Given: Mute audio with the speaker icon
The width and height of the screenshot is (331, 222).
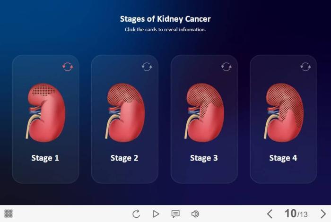Looking at the screenshot, I should pos(195,214).
